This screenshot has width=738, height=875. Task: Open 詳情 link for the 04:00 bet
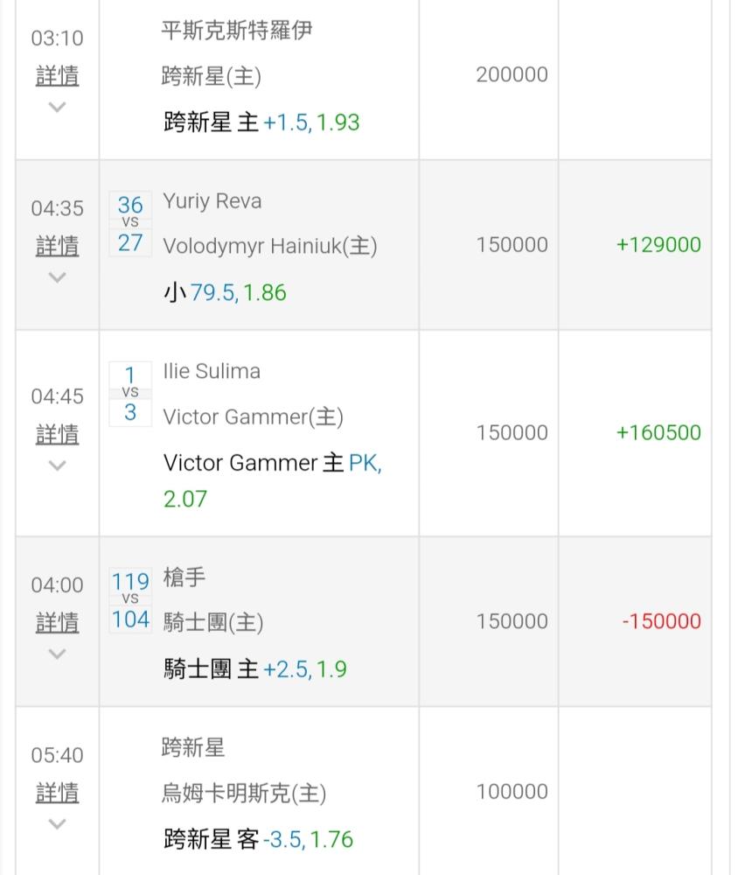click(x=58, y=622)
